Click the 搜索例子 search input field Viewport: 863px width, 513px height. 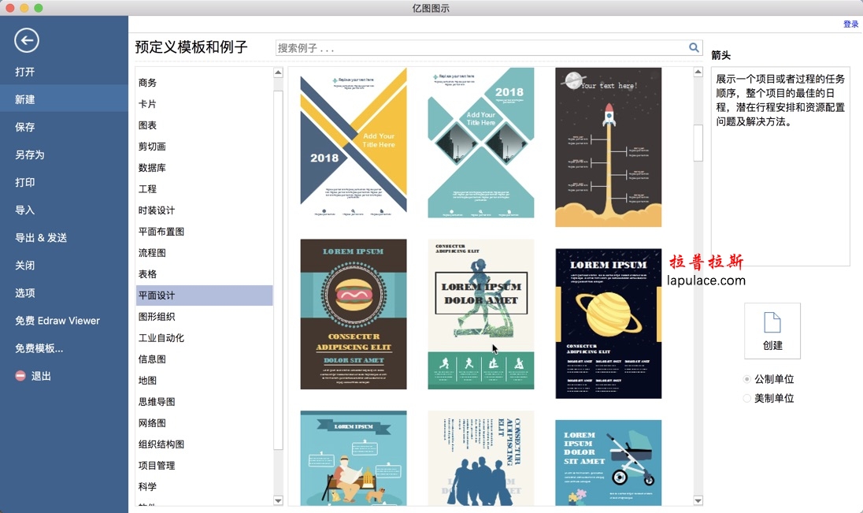pos(480,48)
